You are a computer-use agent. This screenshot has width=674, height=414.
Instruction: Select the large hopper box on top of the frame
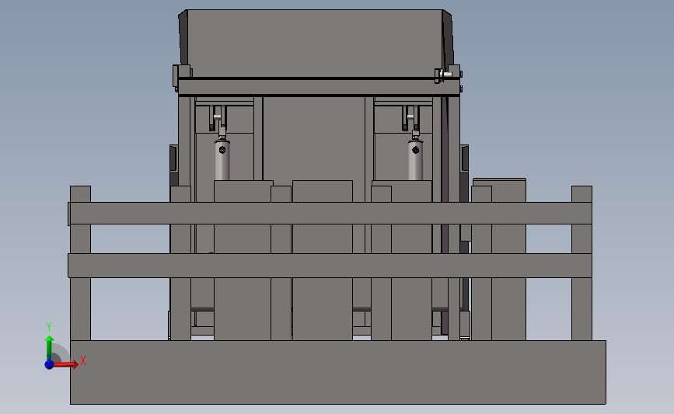pos(315,43)
